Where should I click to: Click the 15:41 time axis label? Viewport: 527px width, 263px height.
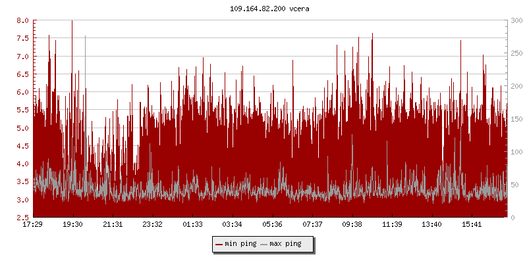[472, 224]
